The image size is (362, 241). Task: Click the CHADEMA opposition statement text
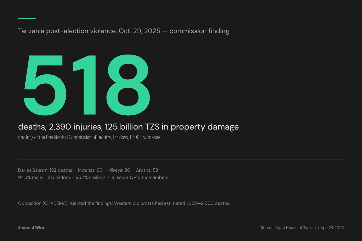[65, 203]
